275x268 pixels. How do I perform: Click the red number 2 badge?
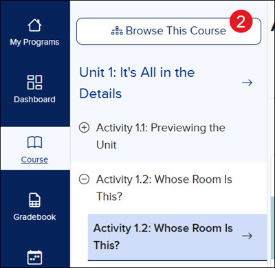[241, 21]
